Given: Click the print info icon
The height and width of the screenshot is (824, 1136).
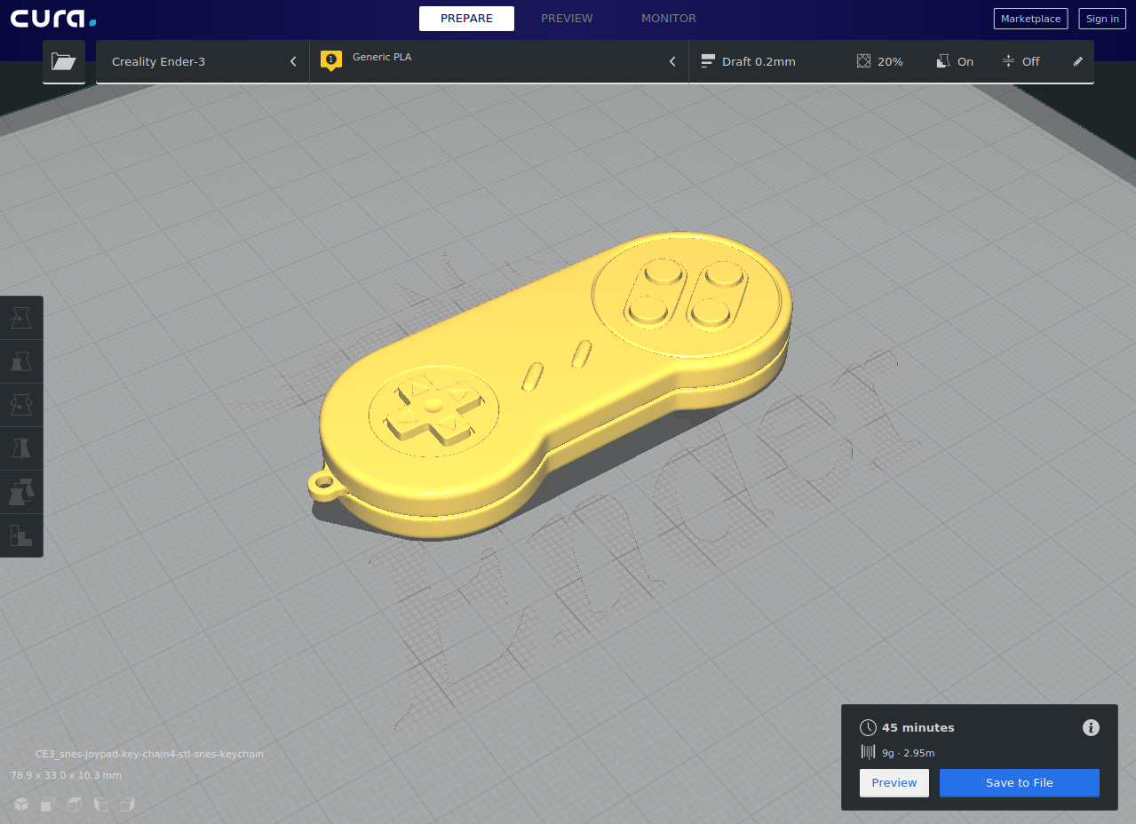Looking at the screenshot, I should pos(1091,728).
